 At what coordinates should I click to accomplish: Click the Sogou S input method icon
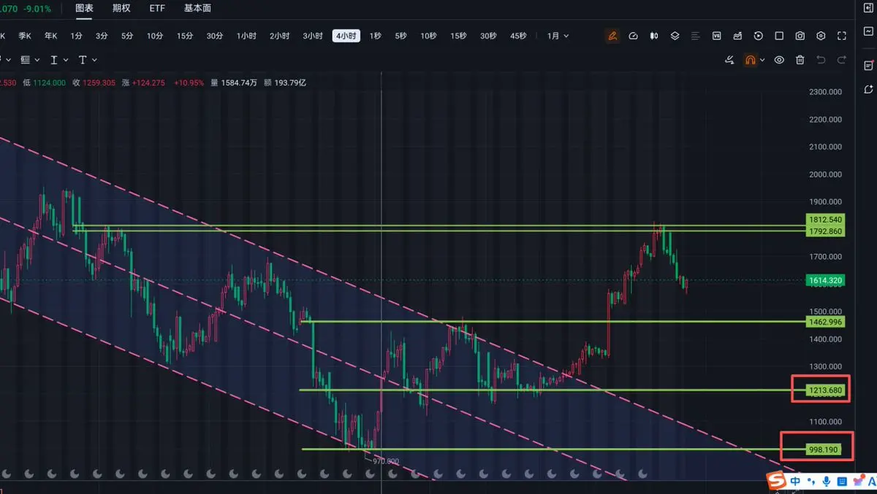[x=776, y=481]
